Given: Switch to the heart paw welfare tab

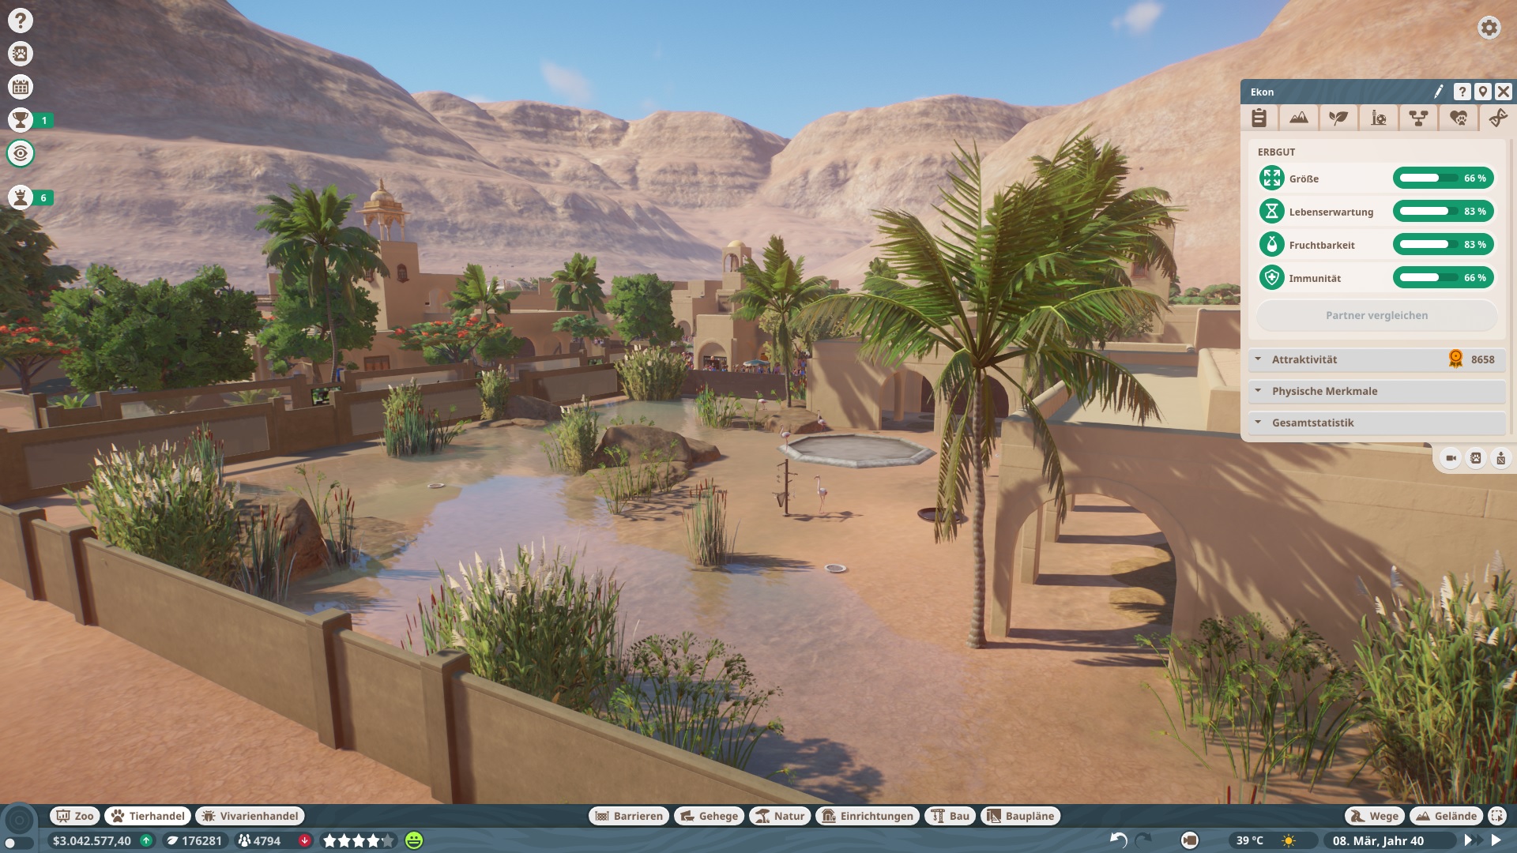Looking at the screenshot, I should point(1459,118).
